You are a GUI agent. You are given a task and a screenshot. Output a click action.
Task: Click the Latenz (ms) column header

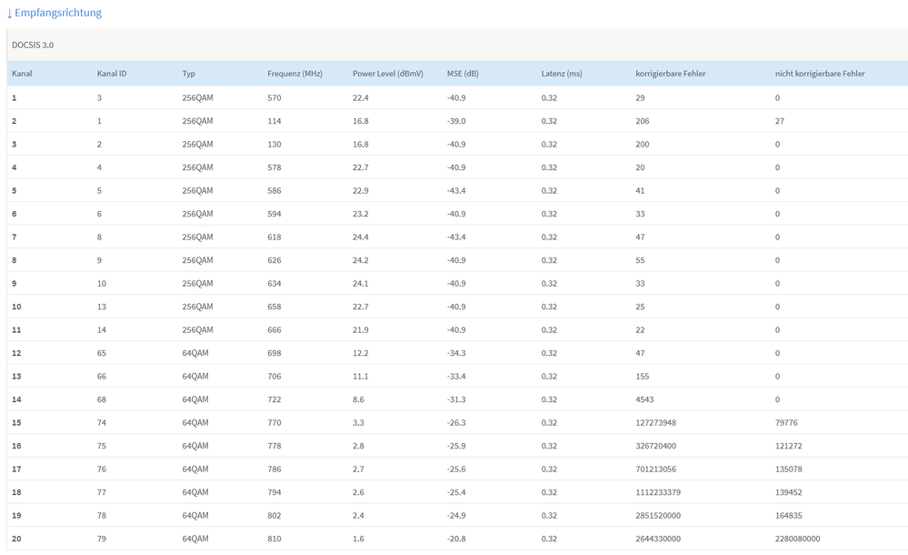pos(562,74)
